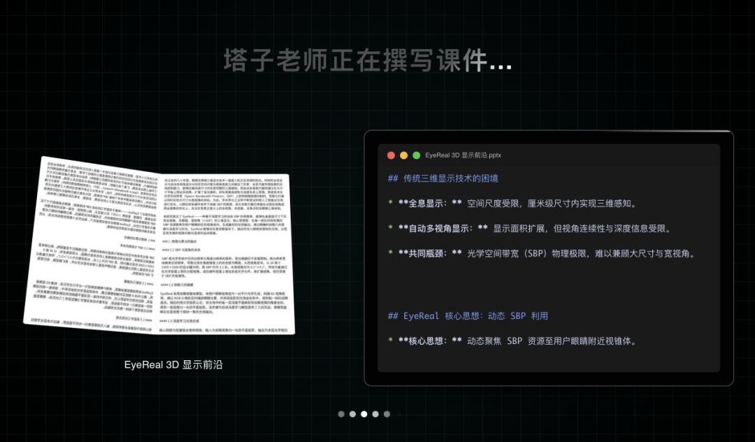This screenshot has height=442, width=755.
Task: Click the first pagination dot
Action: (341, 414)
